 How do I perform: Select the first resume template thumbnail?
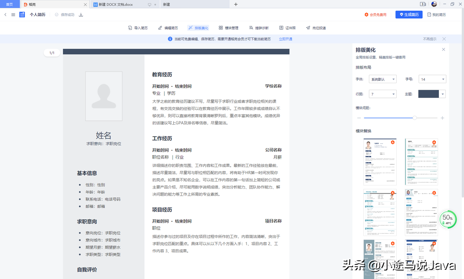tap(380, 162)
